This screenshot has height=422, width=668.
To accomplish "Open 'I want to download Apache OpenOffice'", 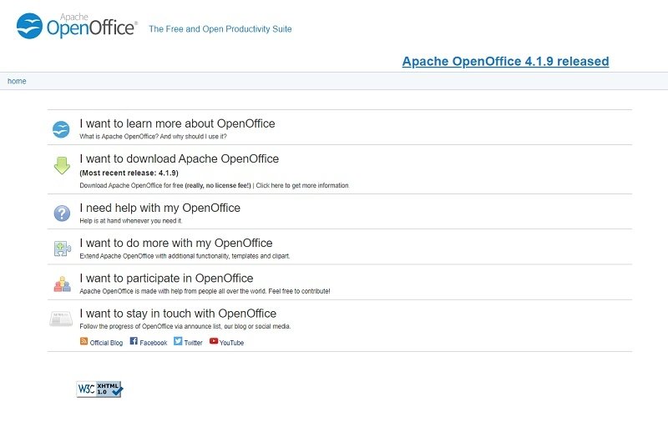I will pyautogui.click(x=180, y=158).
